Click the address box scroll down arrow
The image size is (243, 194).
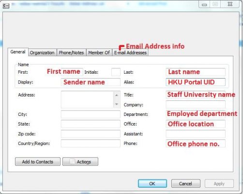click(117, 104)
